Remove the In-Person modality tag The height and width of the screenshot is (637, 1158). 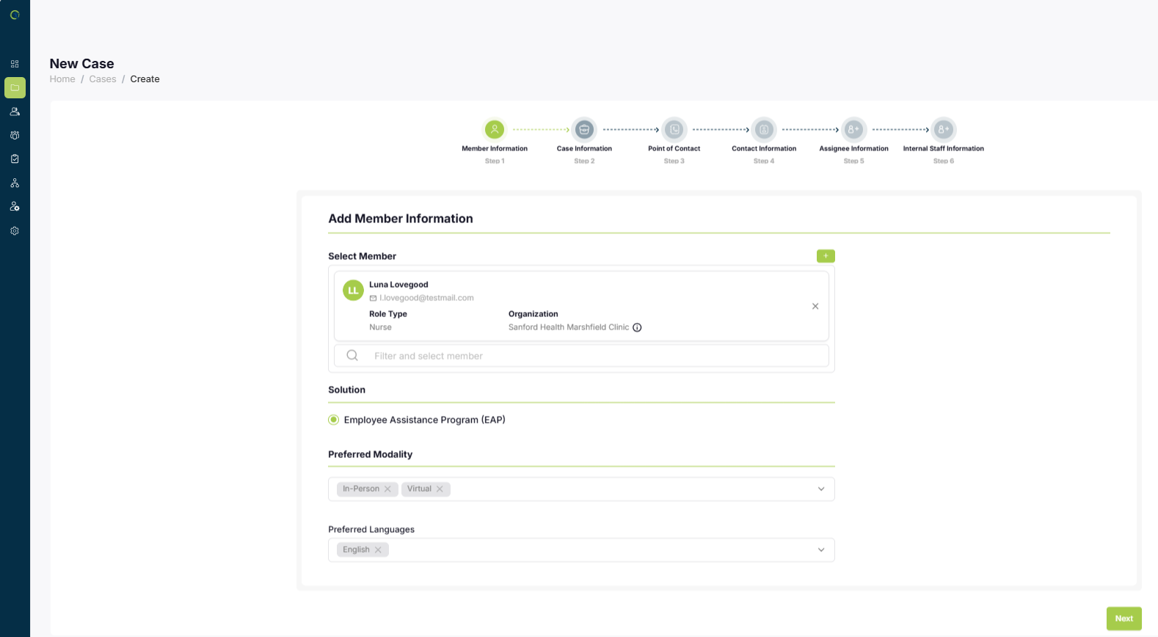coord(387,489)
